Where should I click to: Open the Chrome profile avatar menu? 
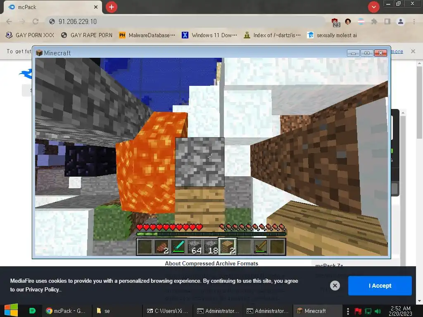tap(401, 21)
